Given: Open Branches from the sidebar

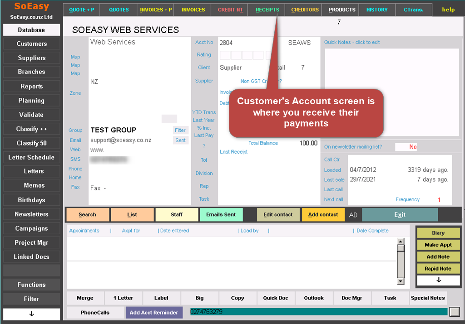Looking at the screenshot, I should 31,72.
